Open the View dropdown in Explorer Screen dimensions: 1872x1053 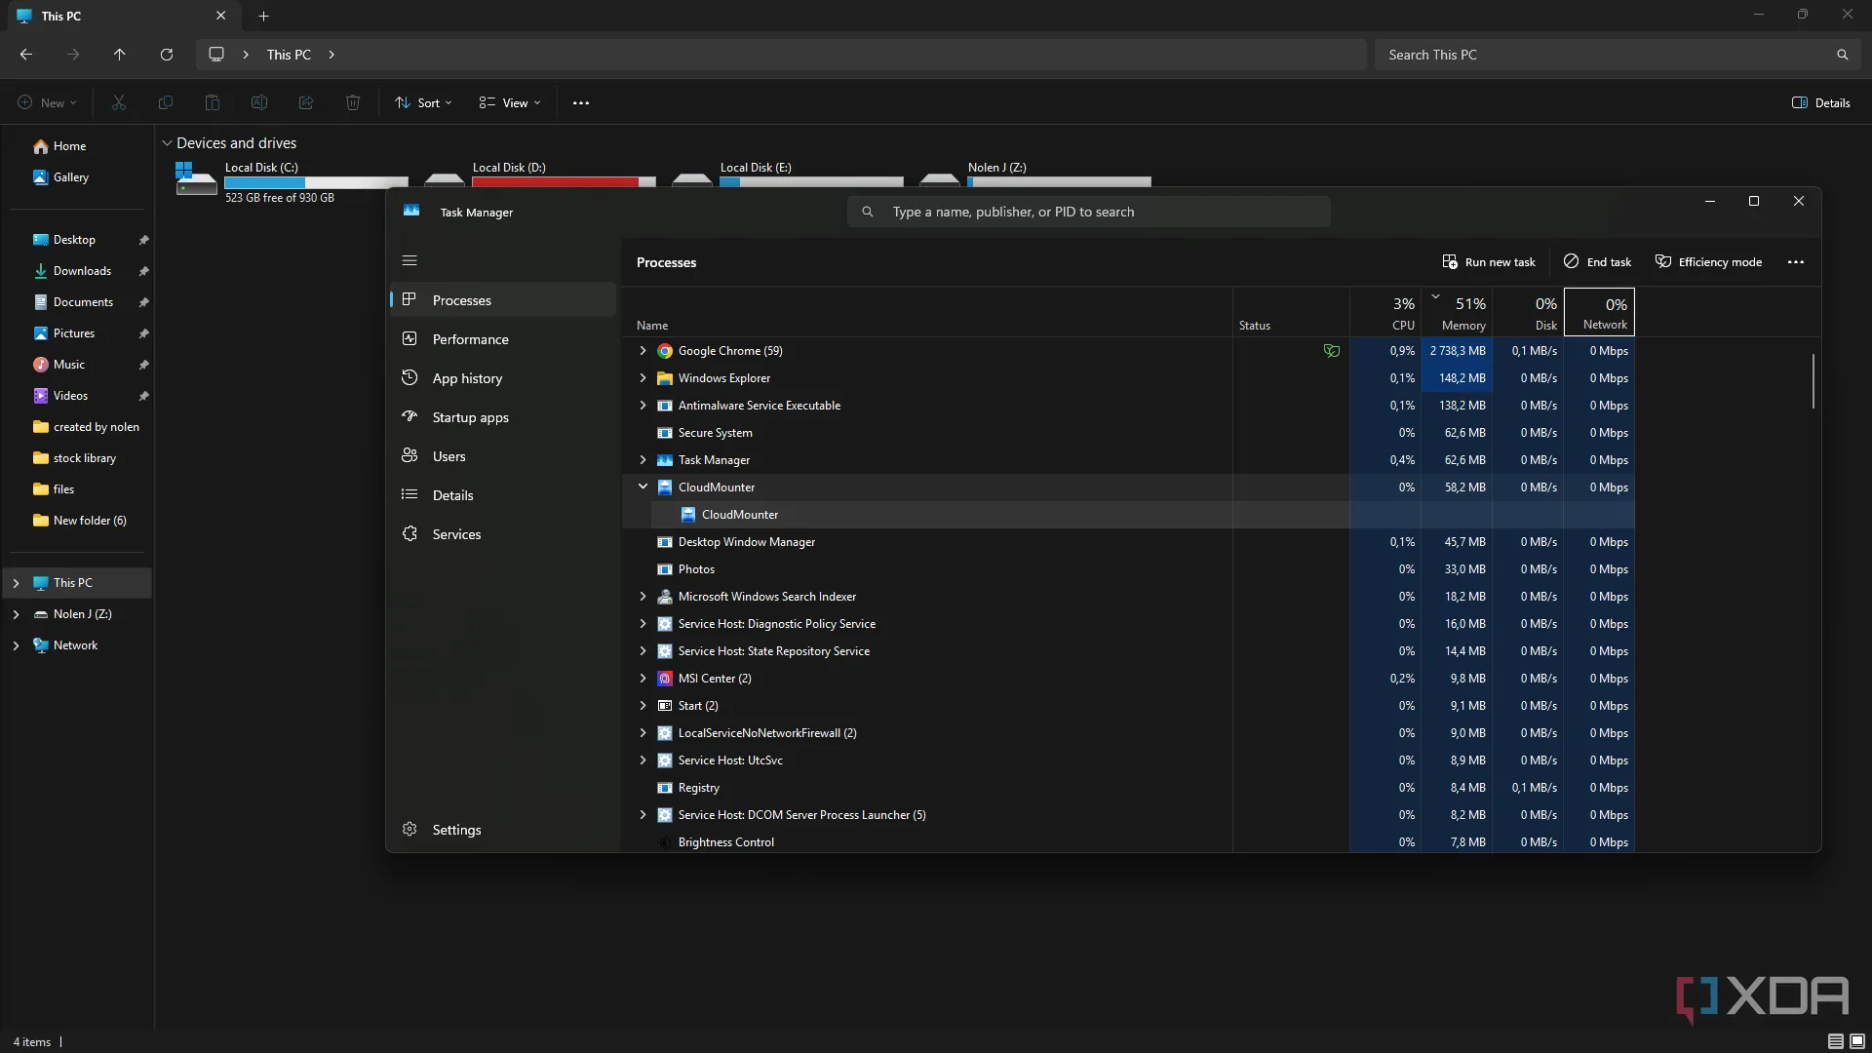(x=510, y=102)
